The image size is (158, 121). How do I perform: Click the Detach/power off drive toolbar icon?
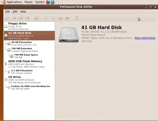pyautogui.click(x=27, y=18)
